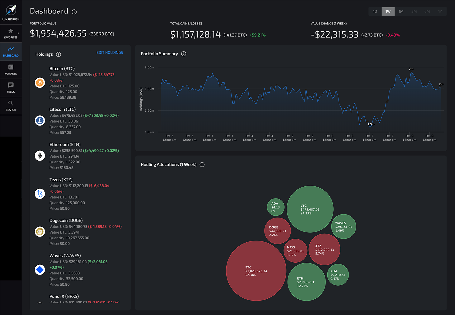Click the info icon beside Dashboard title

[x=74, y=12]
